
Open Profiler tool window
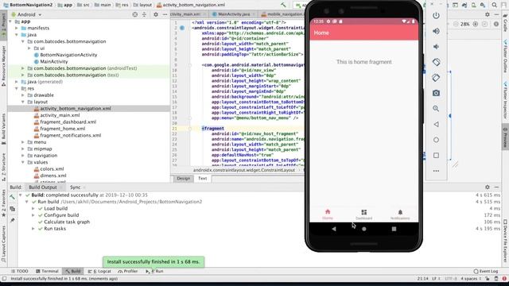128,271
